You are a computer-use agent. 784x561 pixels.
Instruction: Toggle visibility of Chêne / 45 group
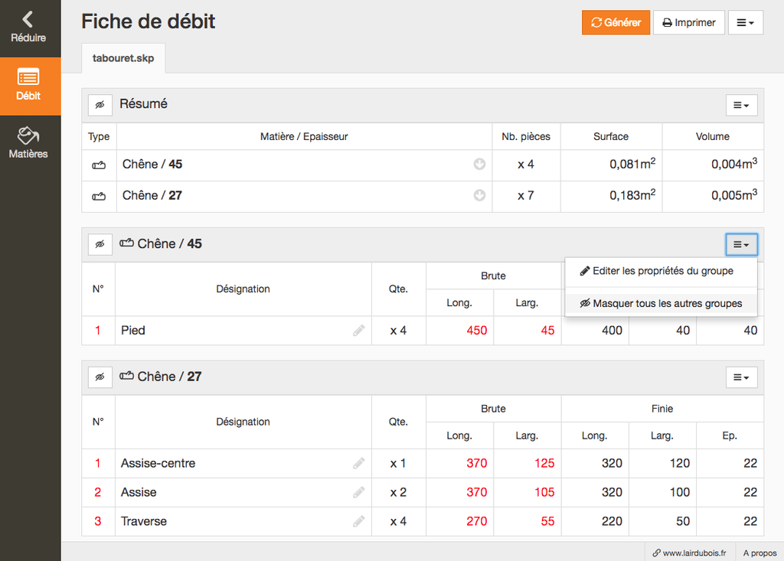(100, 244)
